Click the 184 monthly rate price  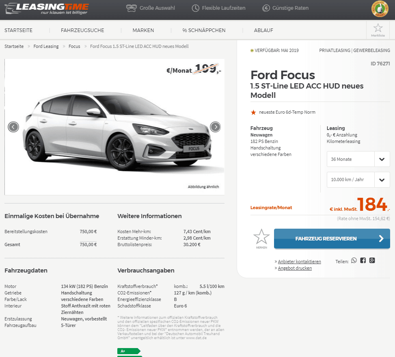[372, 204]
